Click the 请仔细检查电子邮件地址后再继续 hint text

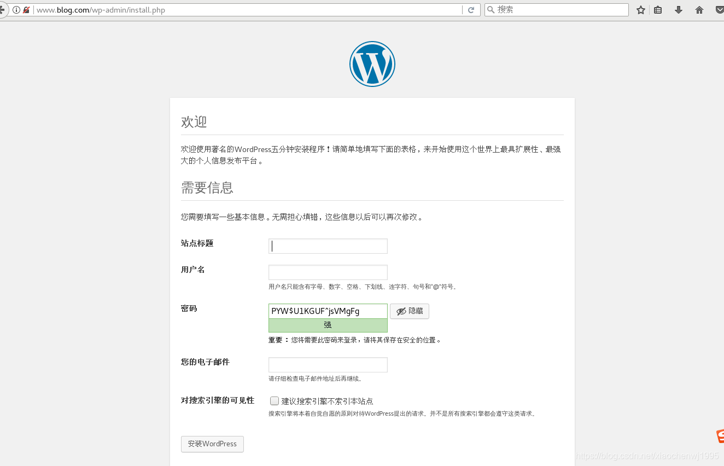pyautogui.click(x=316, y=378)
